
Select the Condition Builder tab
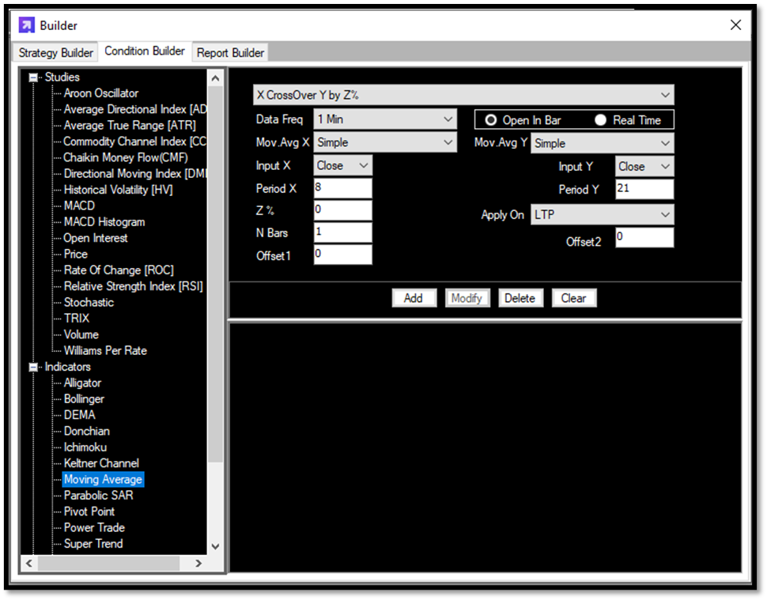(x=145, y=51)
